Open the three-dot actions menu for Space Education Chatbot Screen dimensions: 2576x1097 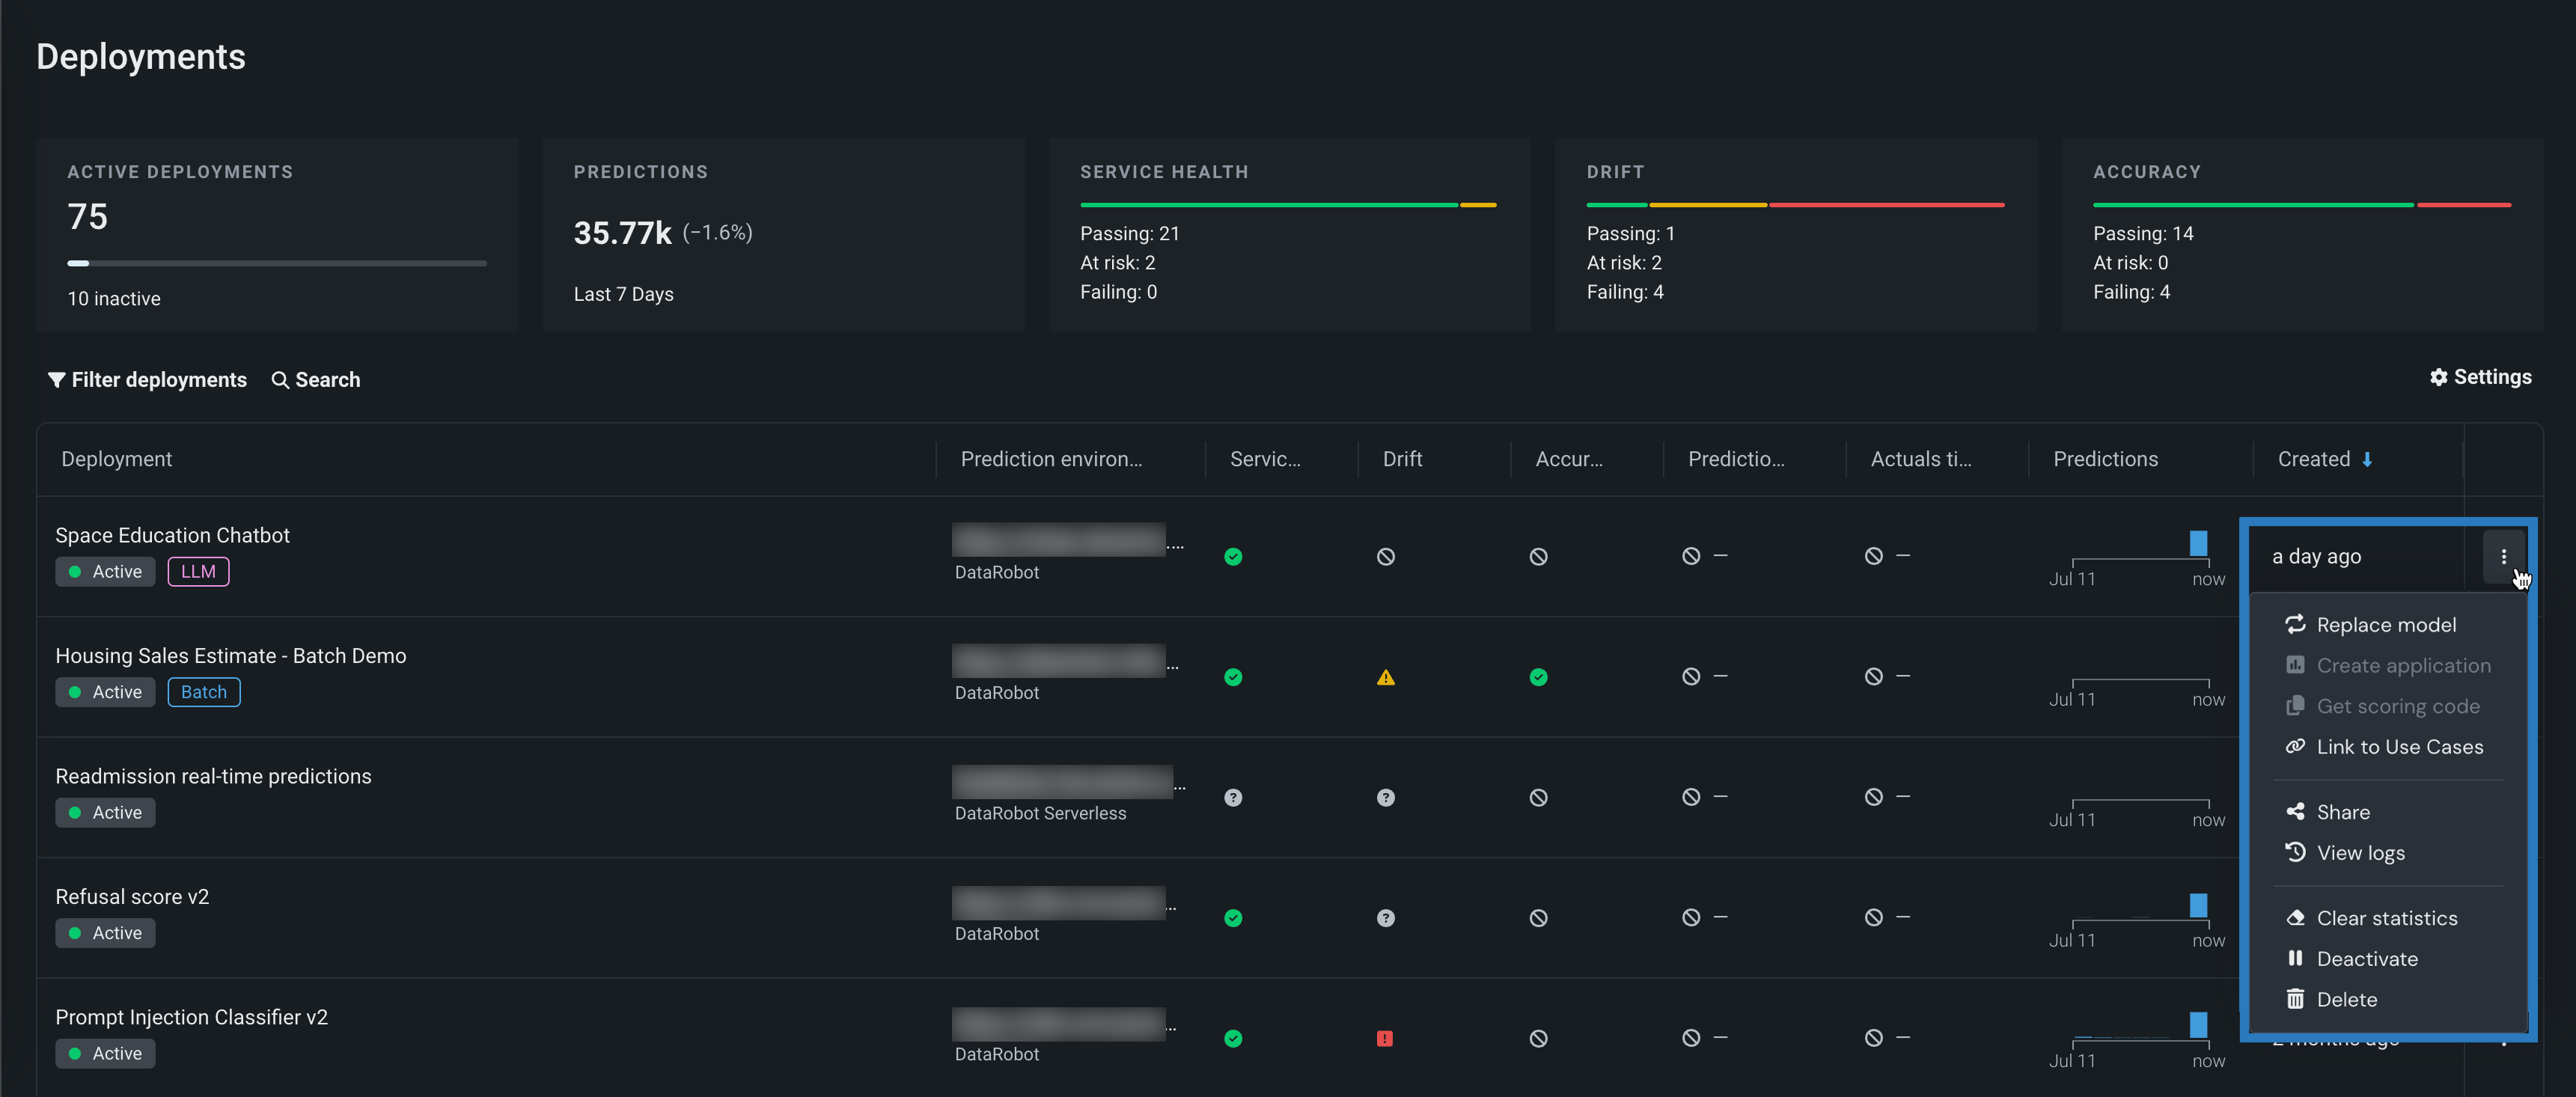click(2503, 557)
